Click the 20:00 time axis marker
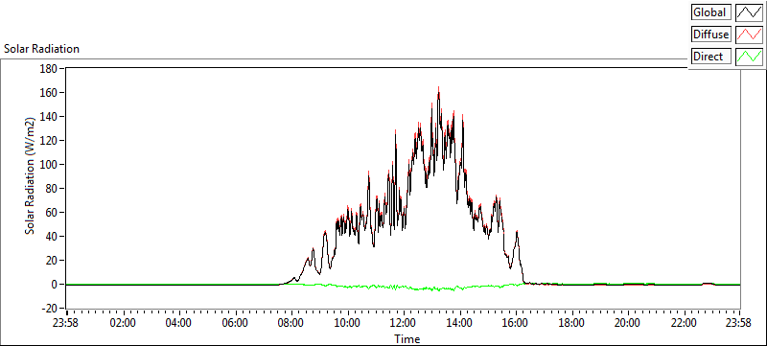This screenshot has height=346, width=767. click(x=628, y=323)
